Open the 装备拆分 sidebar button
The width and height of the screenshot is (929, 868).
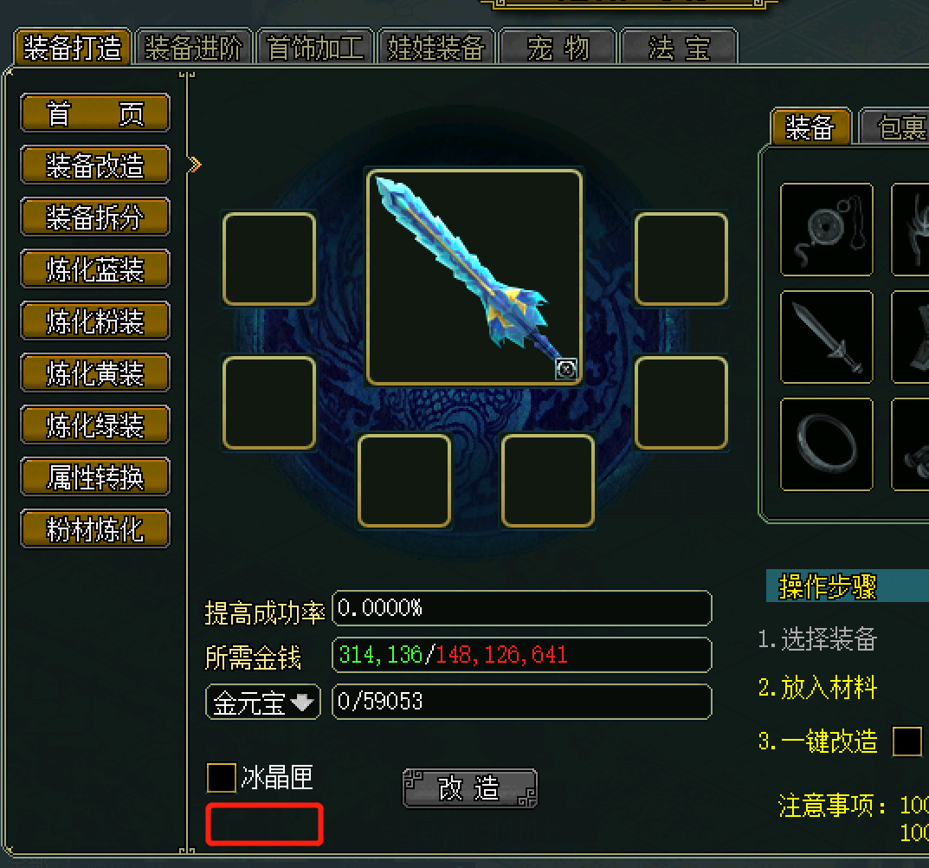94,217
